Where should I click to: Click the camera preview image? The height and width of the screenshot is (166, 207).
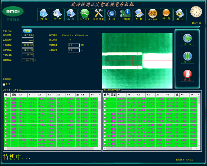[137, 61]
